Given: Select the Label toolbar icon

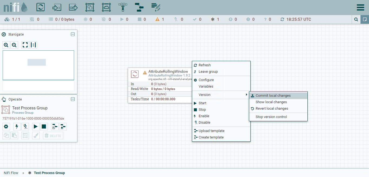Looking at the screenshot, I should (x=156, y=7).
